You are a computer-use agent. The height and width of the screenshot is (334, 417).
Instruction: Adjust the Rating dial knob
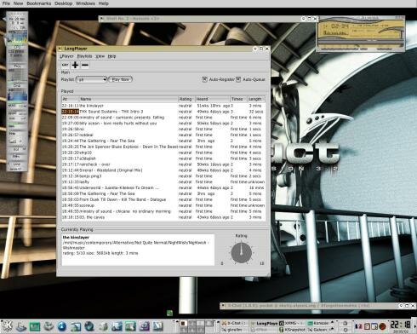[242, 253]
